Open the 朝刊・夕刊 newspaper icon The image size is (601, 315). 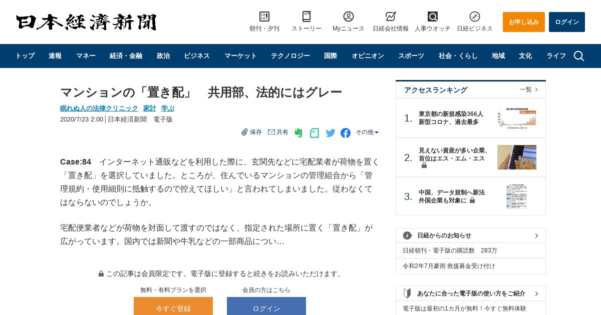(x=264, y=16)
